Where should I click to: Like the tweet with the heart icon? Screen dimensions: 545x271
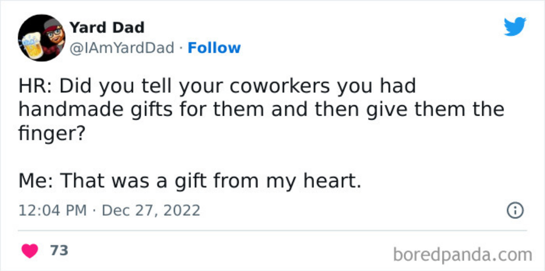coord(30,251)
